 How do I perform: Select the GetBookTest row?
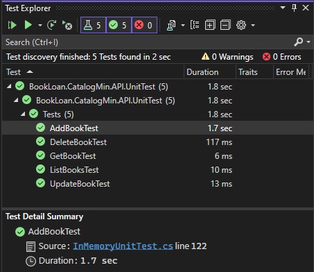coord(157,155)
